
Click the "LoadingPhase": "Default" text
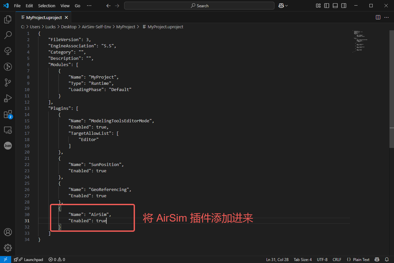pyautogui.click(x=100, y=89)
